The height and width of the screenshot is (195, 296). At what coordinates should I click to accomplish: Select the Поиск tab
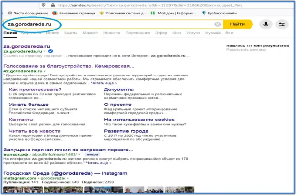10,33
